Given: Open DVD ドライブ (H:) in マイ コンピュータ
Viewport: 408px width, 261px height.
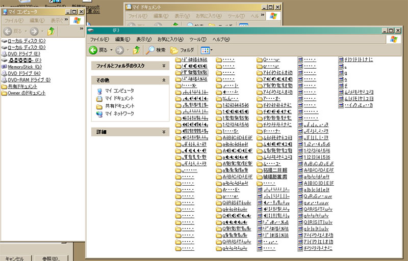Looking at the screenshot, I should coord(24,73).
